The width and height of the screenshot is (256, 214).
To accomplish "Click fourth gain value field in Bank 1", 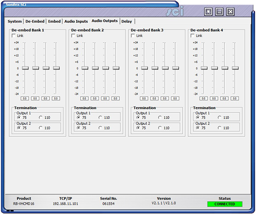I will 56,98.
